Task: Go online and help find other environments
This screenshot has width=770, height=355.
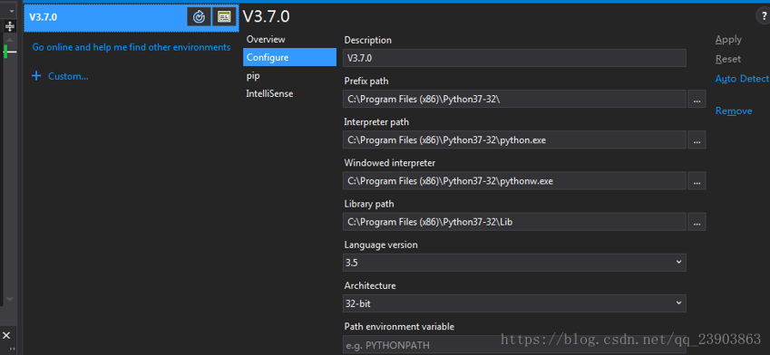Action: click(132, 47)
